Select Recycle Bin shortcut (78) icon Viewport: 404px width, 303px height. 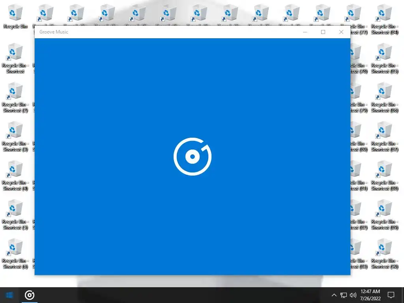pyautogui.click(x=359, y=58)
